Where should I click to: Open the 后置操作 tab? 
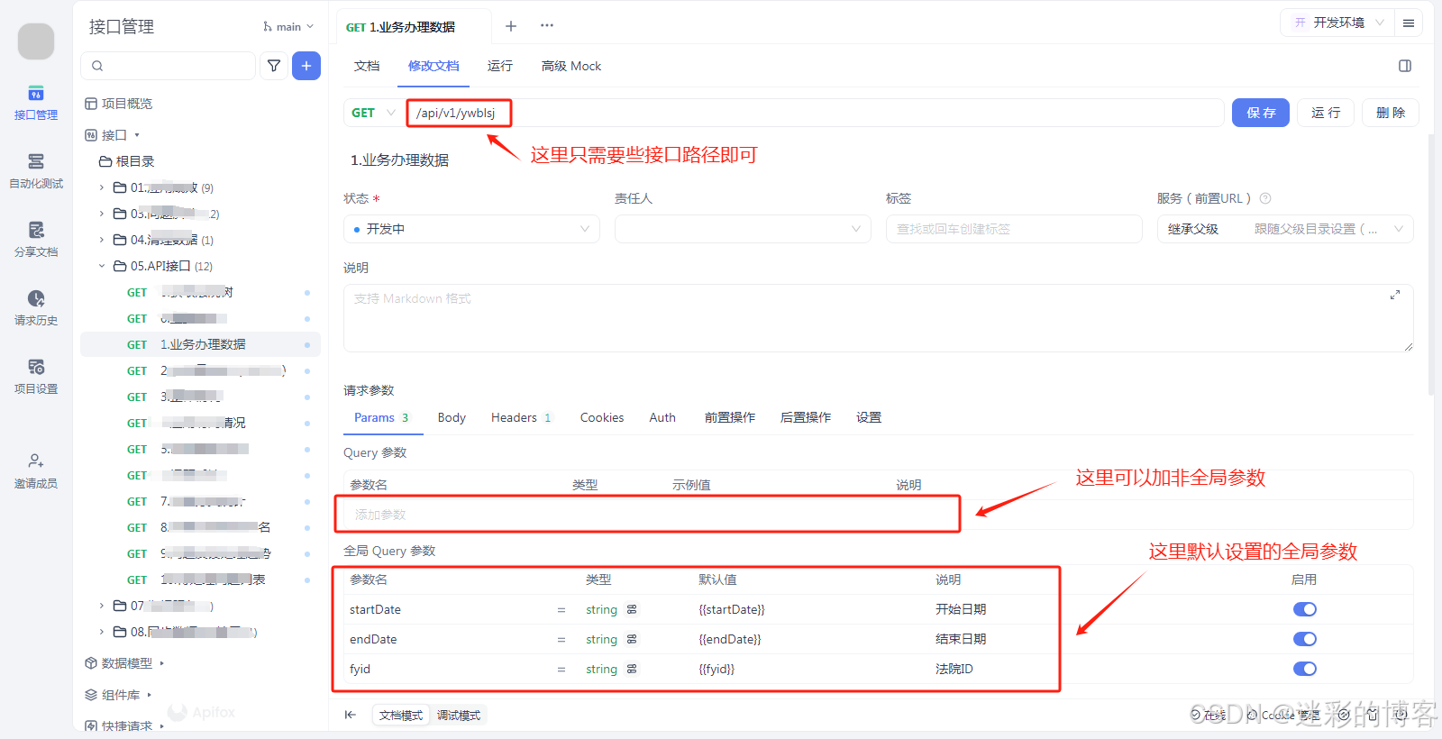pyautogui.click(x=806, y=417)
